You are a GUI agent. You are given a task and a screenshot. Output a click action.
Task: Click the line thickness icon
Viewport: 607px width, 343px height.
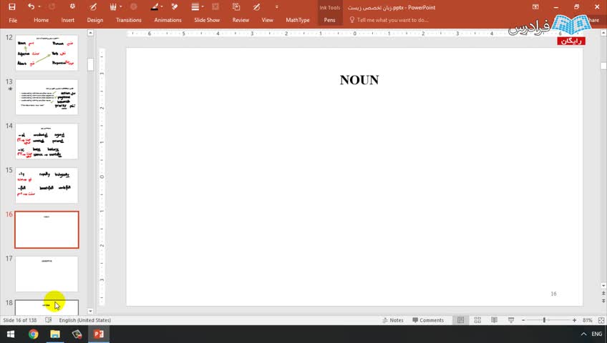point(195,6)
